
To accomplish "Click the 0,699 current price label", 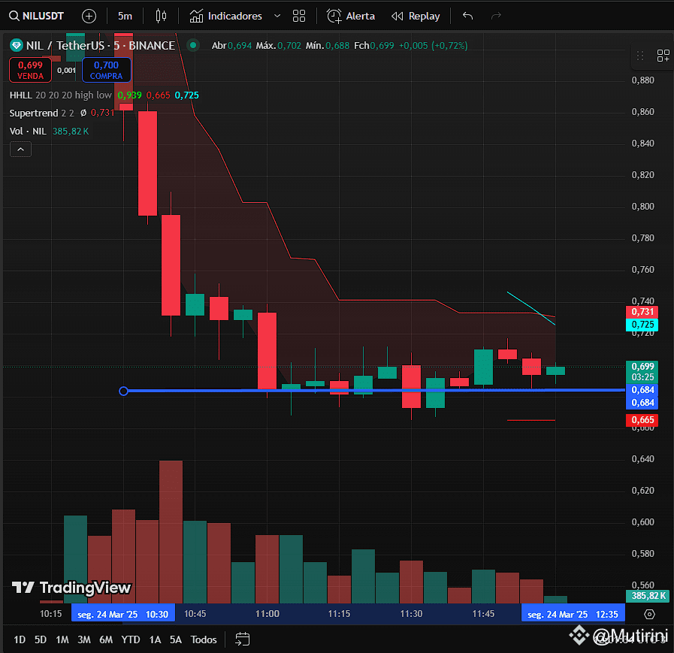I will pos(642,371).
